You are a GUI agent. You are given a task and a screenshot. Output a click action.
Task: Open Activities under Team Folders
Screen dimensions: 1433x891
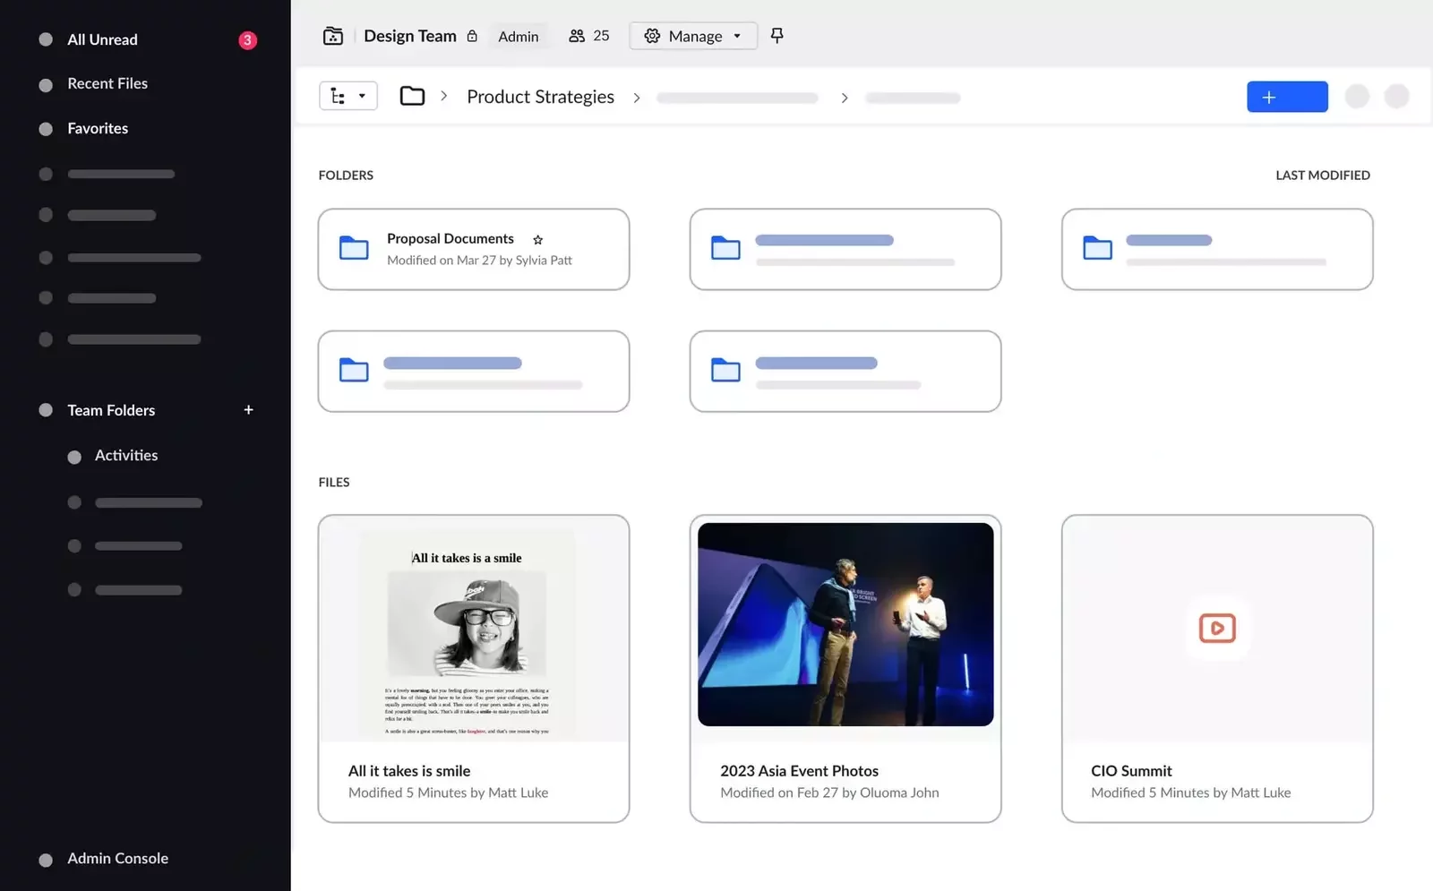click(x=126, y=456)
